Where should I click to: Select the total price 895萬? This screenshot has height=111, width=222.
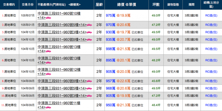[x=111, y=60]
